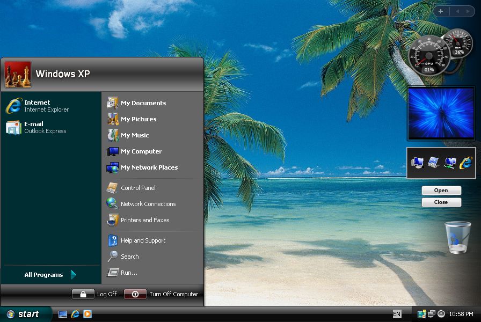The image size is (481, 322).
Task: Click the sidebar previous arrow
Action: (x=457, y=11)
